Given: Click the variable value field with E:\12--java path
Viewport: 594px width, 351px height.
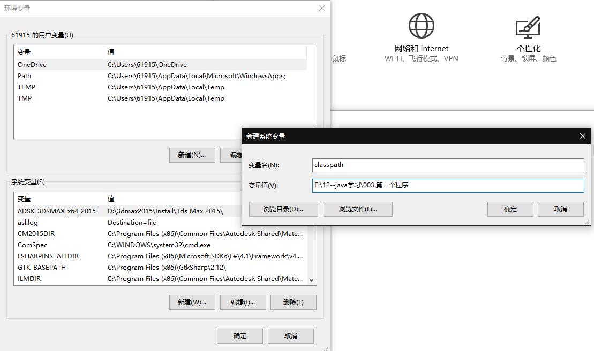Looking at the screenshot, I should (x=448, y=185).
